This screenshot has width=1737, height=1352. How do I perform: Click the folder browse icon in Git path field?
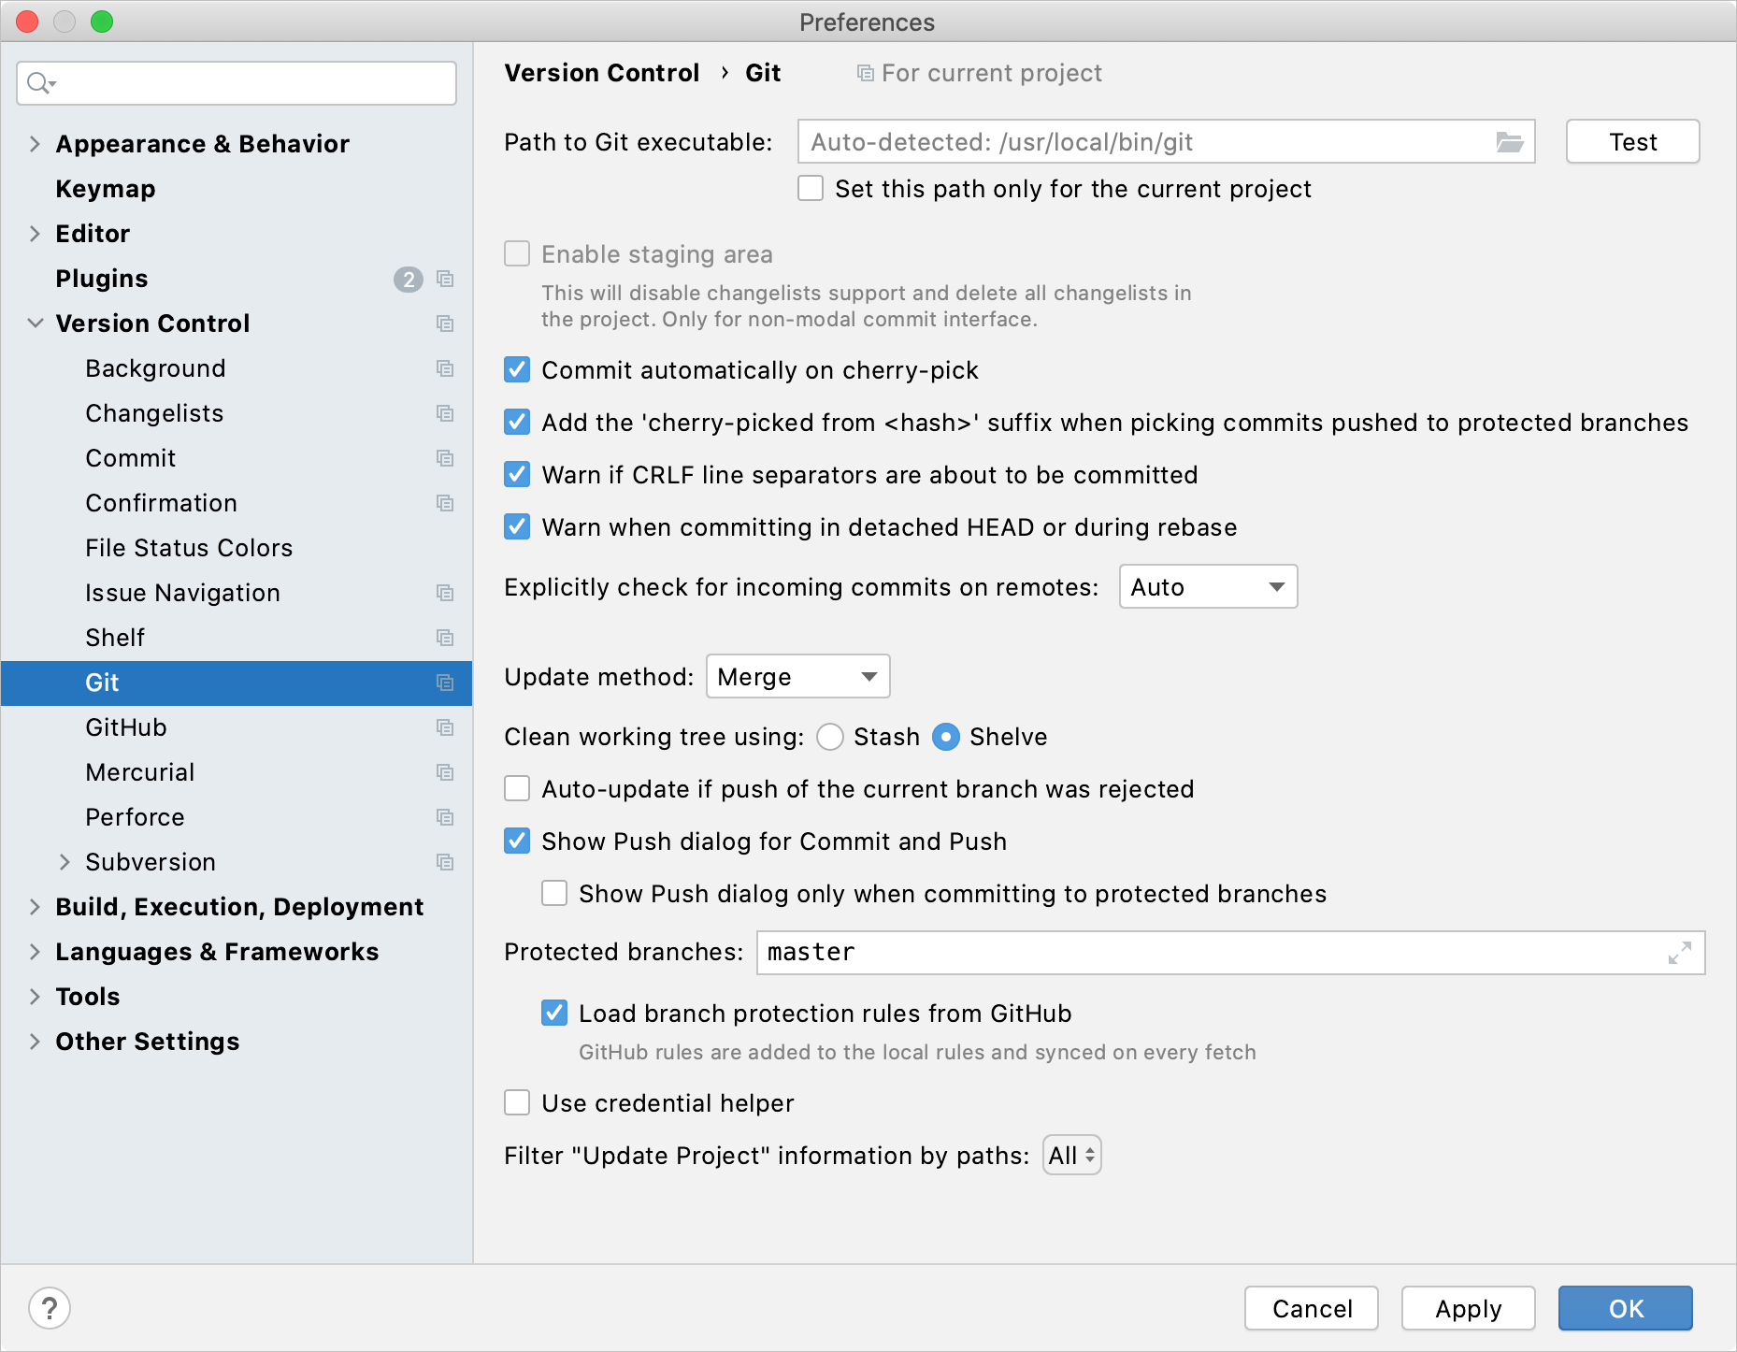[1510, 142]
